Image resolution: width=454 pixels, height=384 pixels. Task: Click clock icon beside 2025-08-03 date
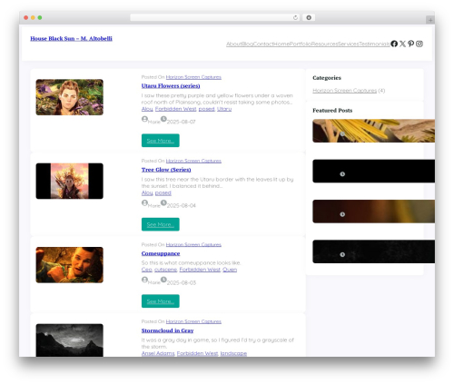click(163, 280)
